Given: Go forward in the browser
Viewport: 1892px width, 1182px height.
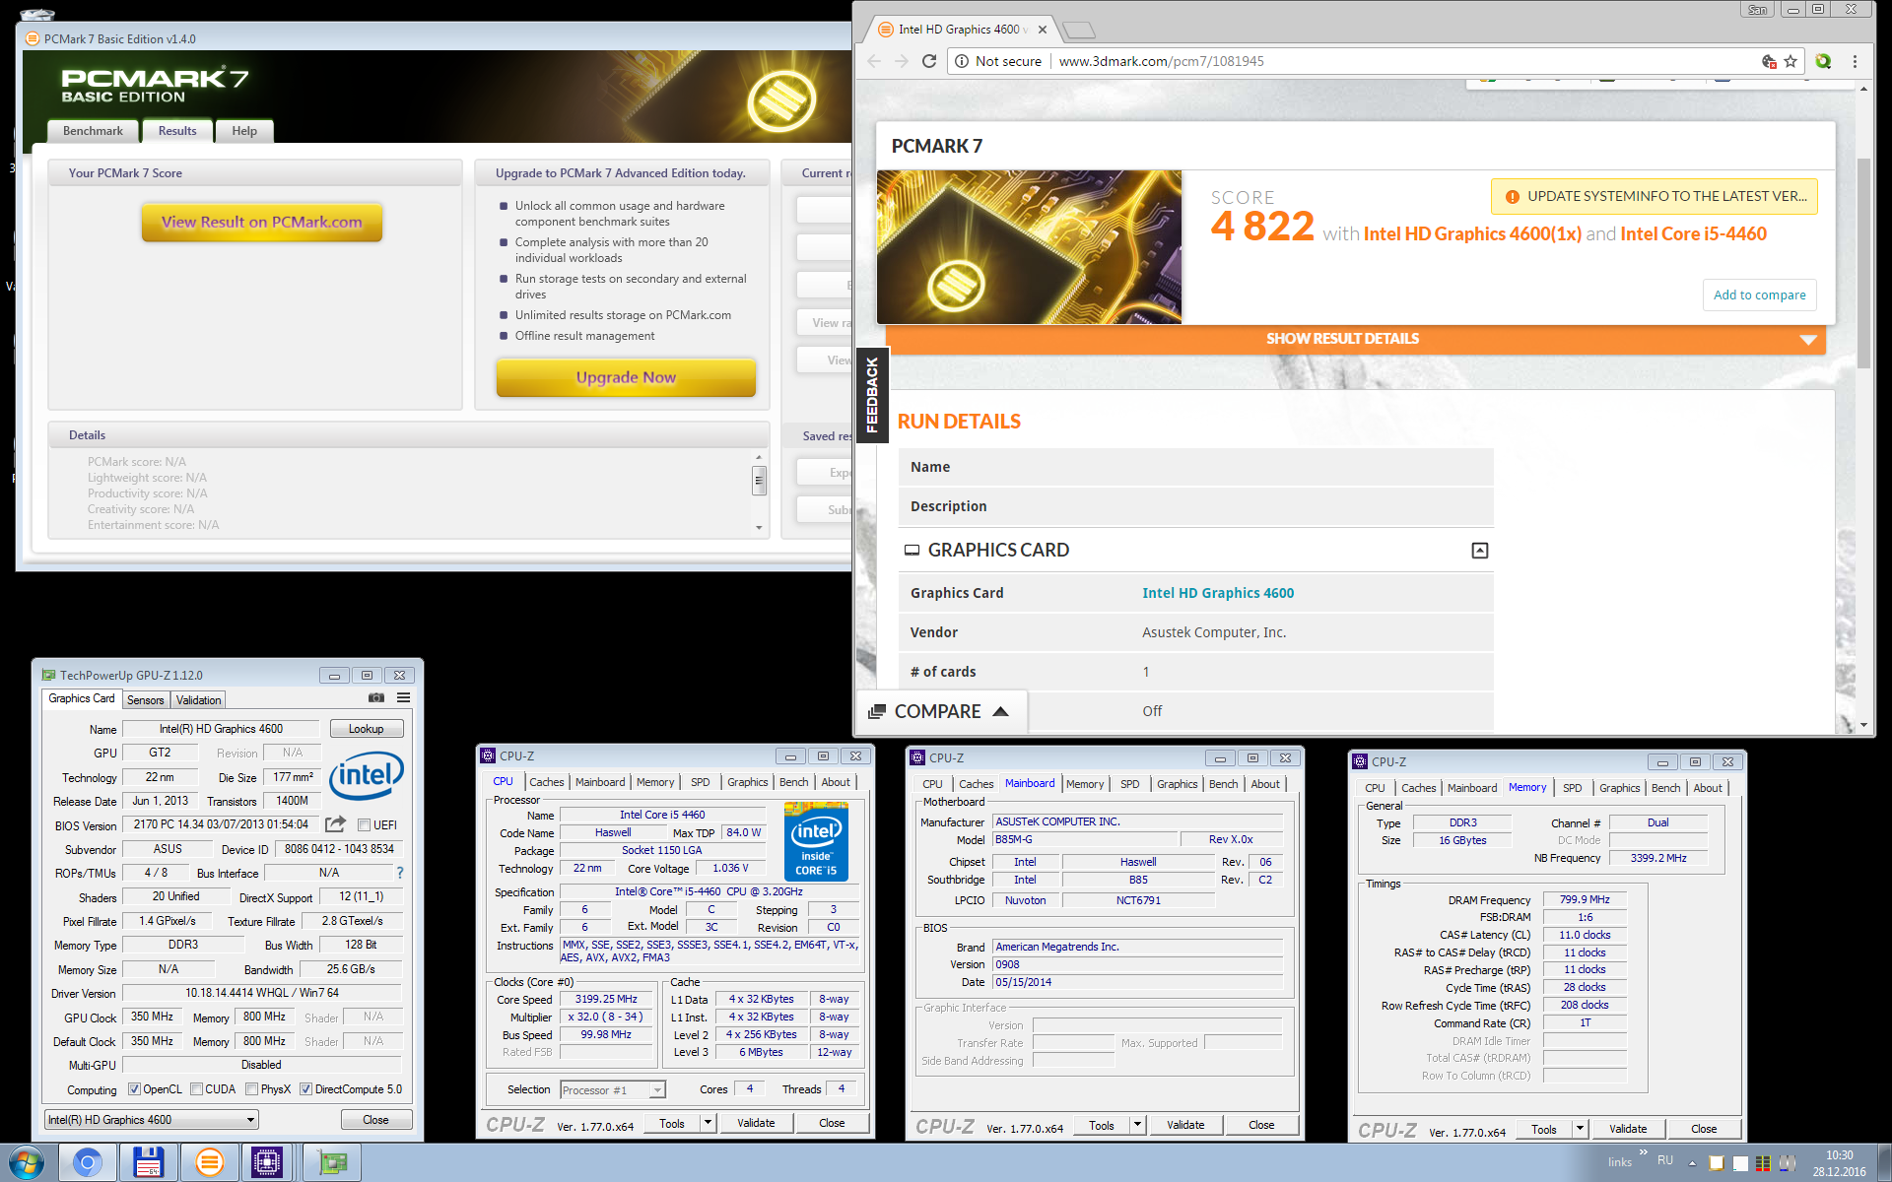Looking at the screenshot, I should [902, 61].
